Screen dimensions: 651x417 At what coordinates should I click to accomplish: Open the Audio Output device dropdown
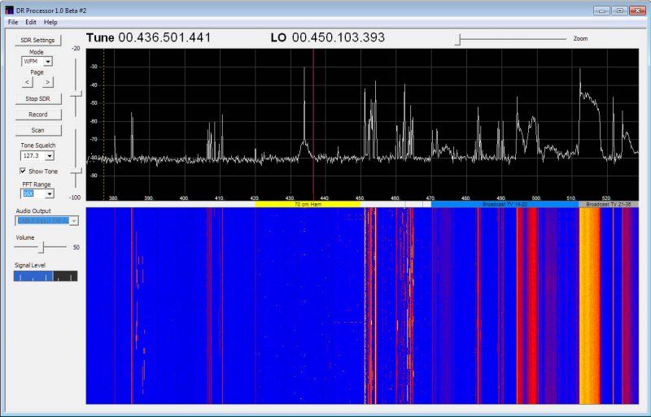pos(74,221)
